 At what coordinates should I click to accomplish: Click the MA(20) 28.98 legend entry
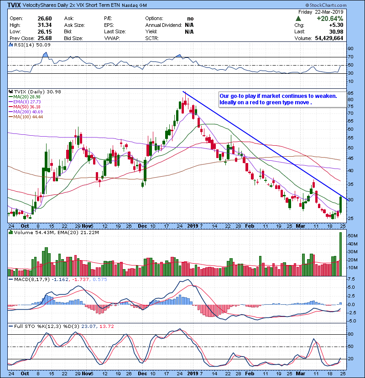[x=25, y=97]
